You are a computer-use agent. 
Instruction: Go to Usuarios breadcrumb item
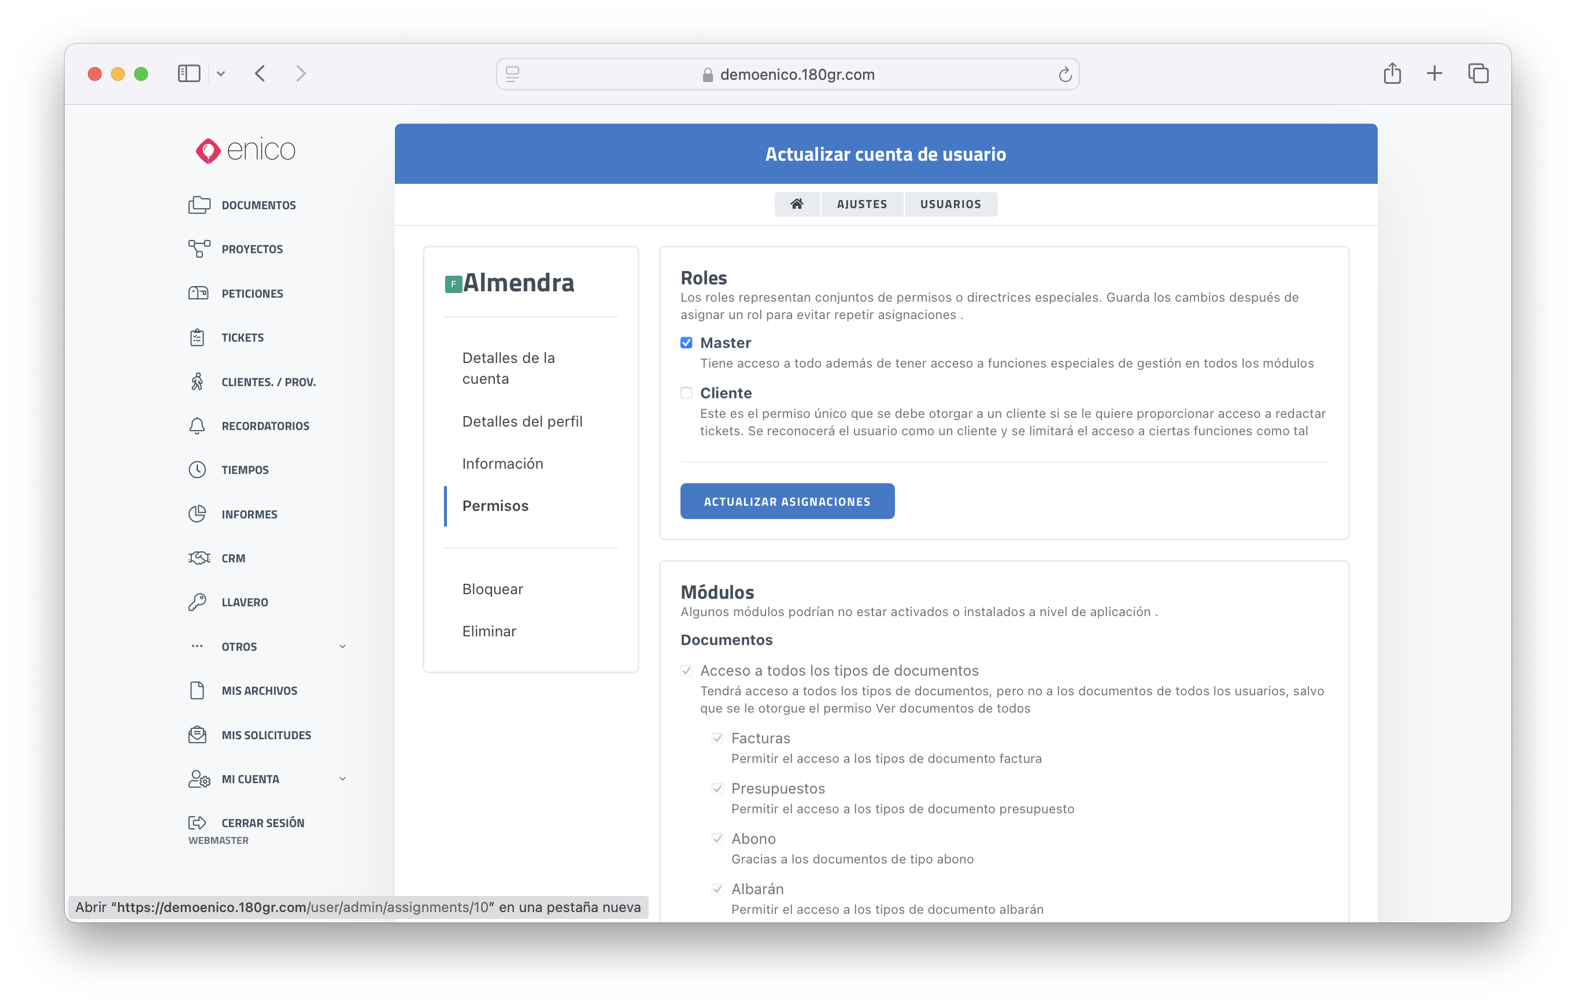pyautogui.click(x=950, y=203)
